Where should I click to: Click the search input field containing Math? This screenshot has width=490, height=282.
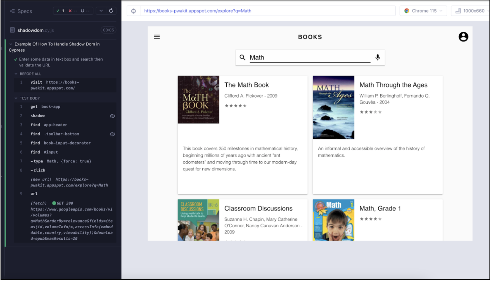point(309,57)
